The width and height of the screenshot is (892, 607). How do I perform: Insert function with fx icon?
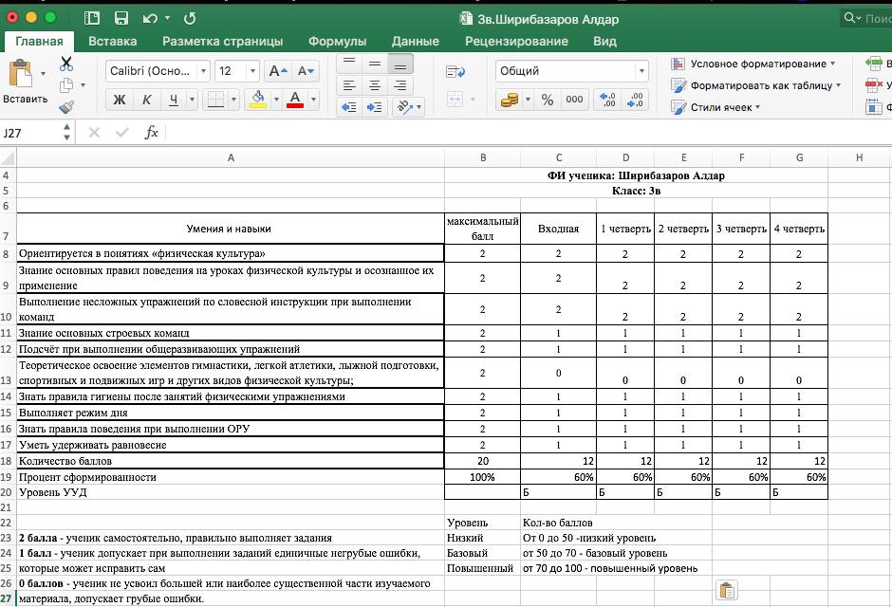(151, 133)
